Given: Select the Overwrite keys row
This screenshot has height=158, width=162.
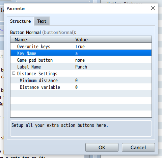Looking at the screenshot, I should point(81,46).
